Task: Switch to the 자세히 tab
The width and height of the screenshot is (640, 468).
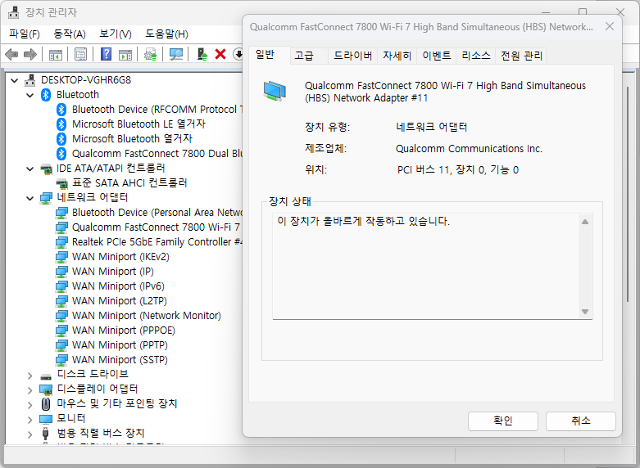Action: tap(397, 56)
